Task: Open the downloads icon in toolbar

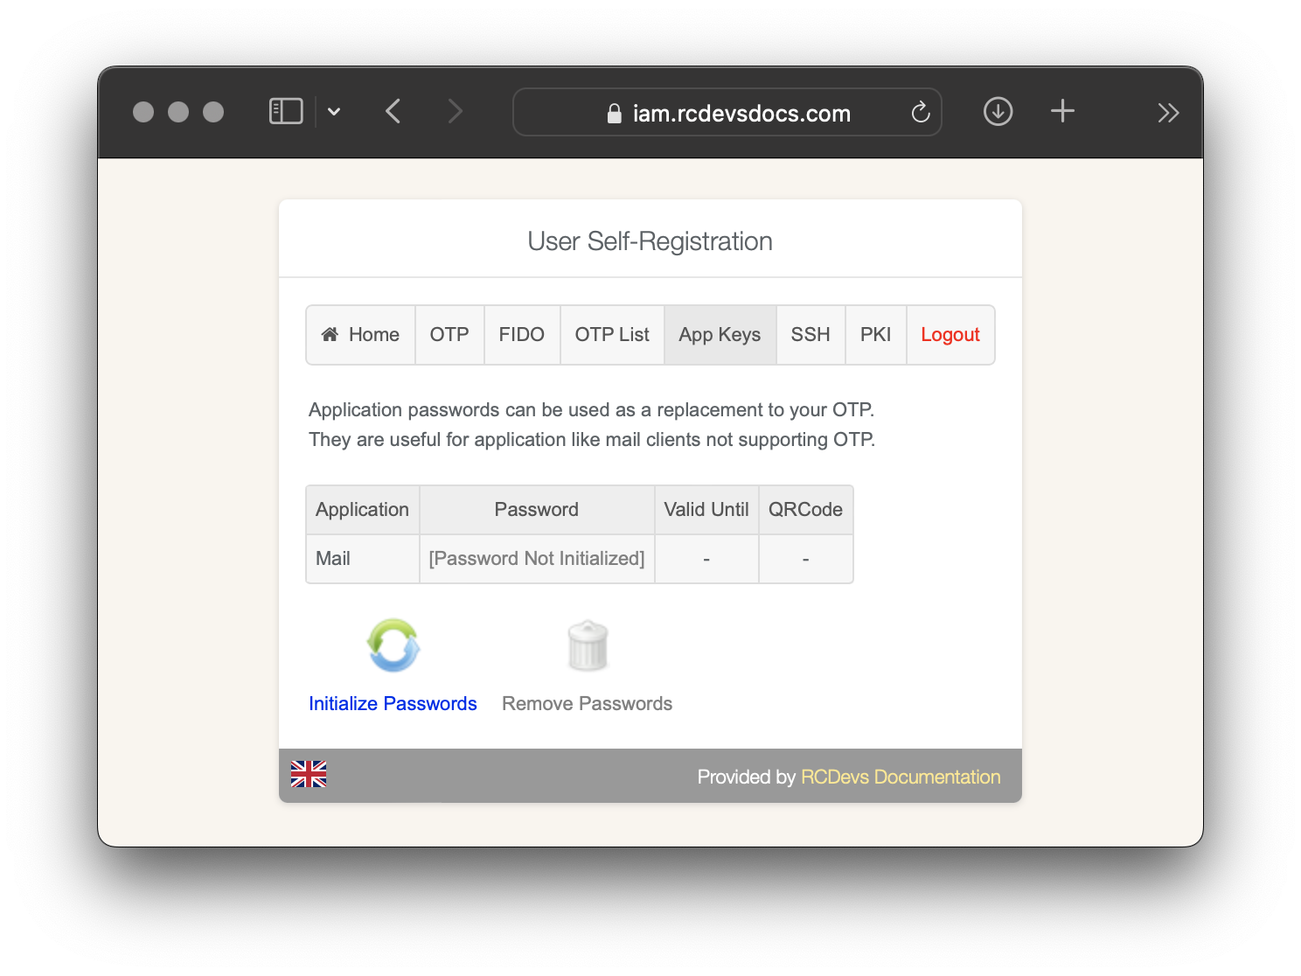Action: coord(998,112)
